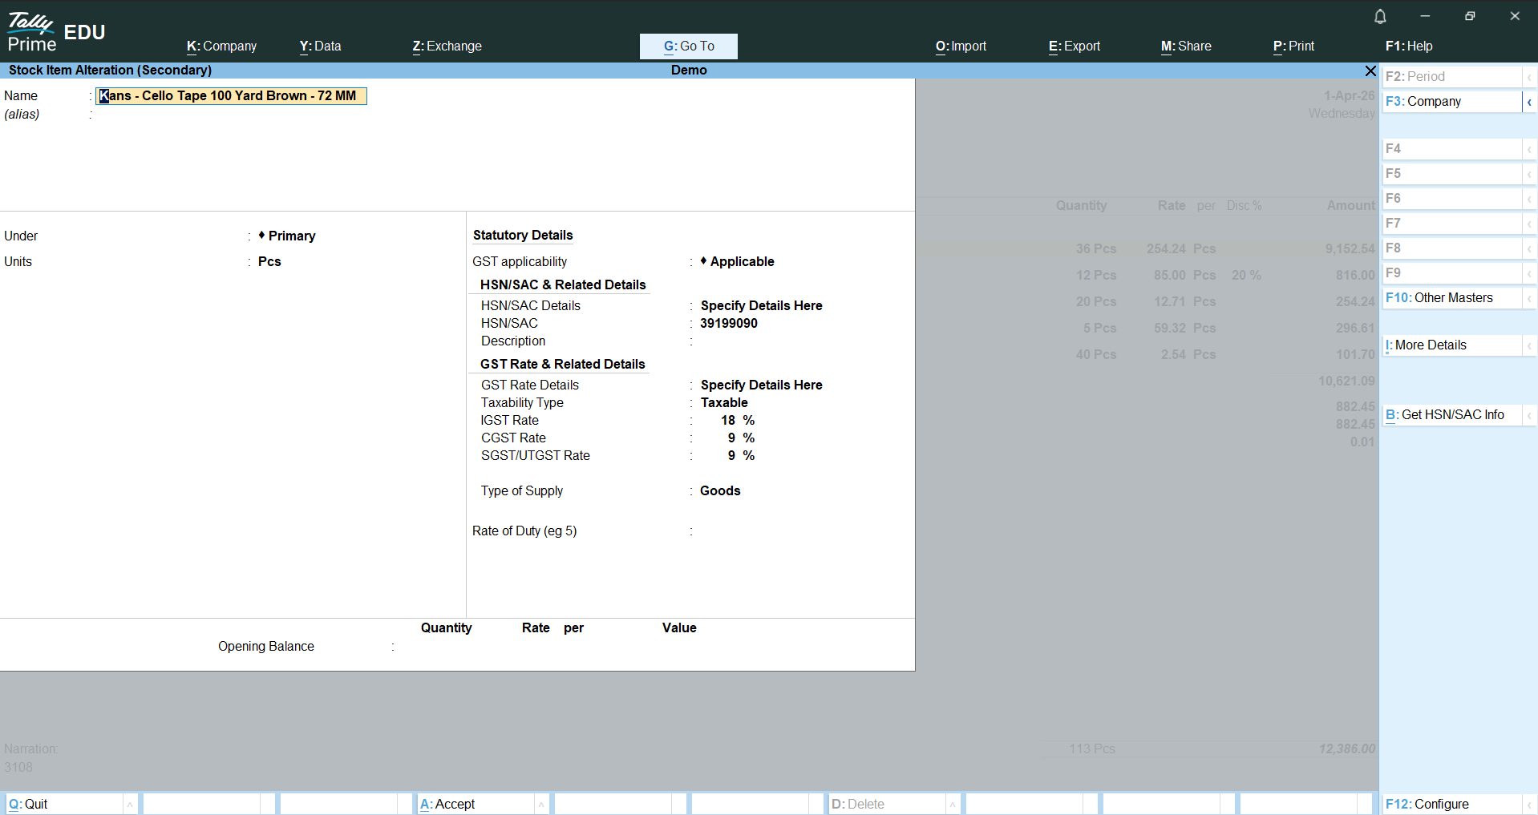
Task: Click the Statutory Details heading
Action: click(523, 235)
